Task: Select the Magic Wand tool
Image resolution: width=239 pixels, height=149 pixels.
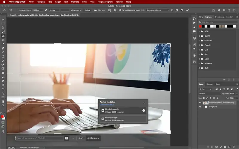Action: [3, 32]
